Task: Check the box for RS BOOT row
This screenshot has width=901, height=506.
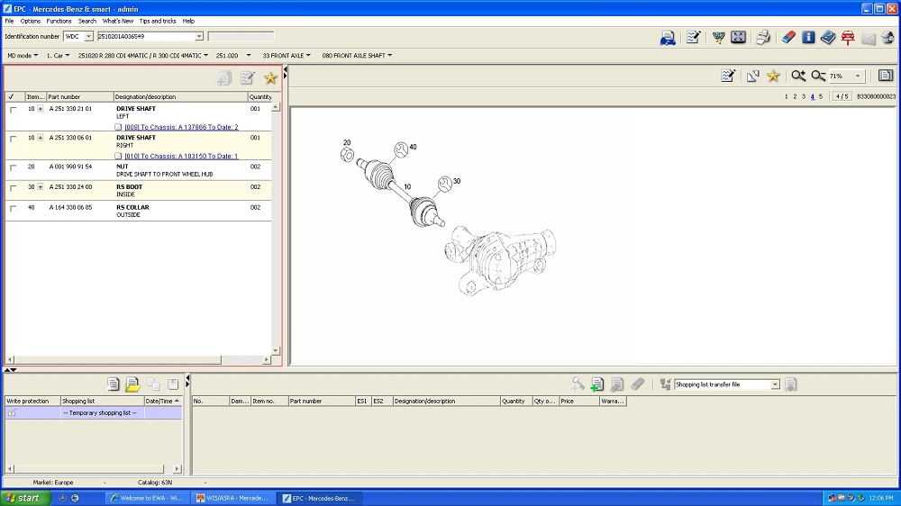Action: 14,188
